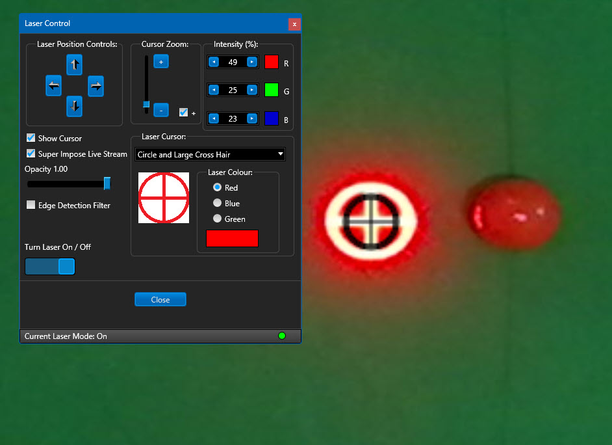Increase blue intensity value 23

click(252, 118)
